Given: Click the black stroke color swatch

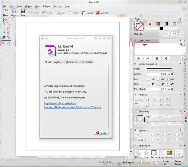Looking at the screenshot, I should pyautogui.click(x=161, y=29).
